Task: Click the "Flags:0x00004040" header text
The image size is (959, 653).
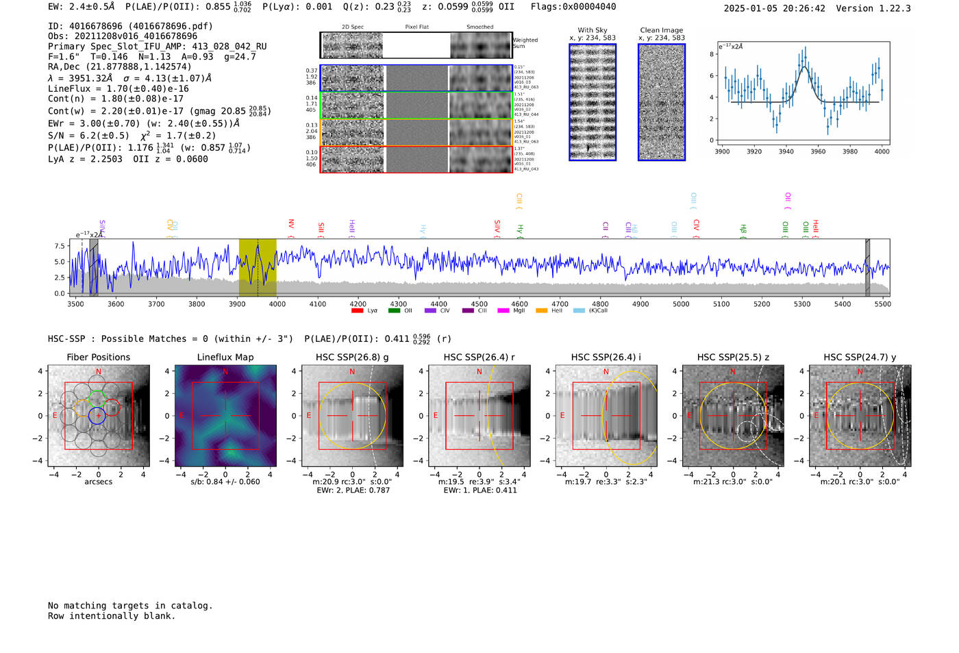Action: point(573,7)
